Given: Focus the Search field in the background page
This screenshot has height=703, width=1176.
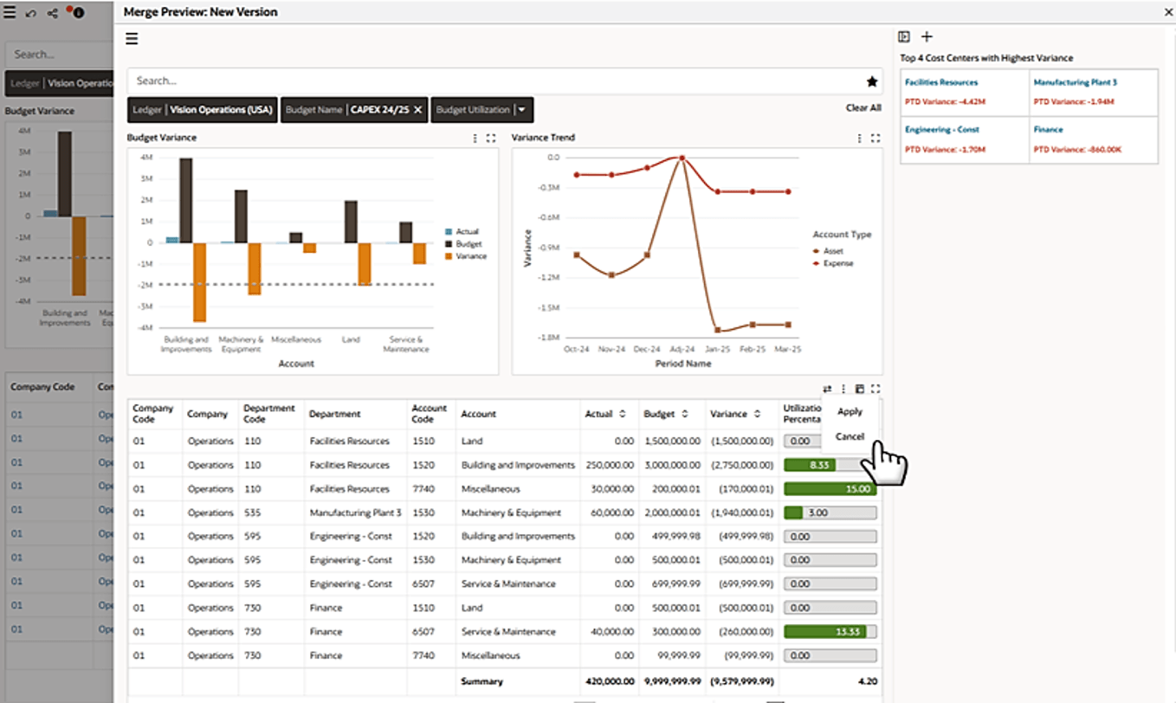Looking at the screenshot, I should [x=61, y=55].
